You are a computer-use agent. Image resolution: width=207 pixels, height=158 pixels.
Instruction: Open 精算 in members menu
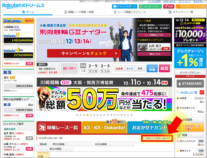pos(190,135)
